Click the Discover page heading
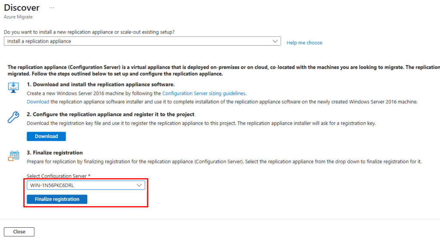440x238 pixels. coord(22,8)
